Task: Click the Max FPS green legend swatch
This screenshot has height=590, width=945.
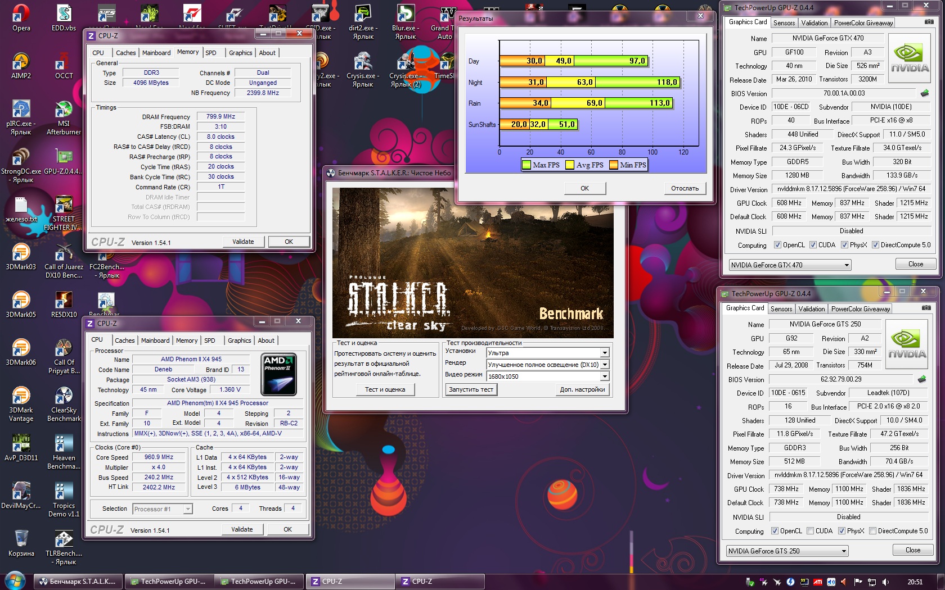Action: point(526,165)
